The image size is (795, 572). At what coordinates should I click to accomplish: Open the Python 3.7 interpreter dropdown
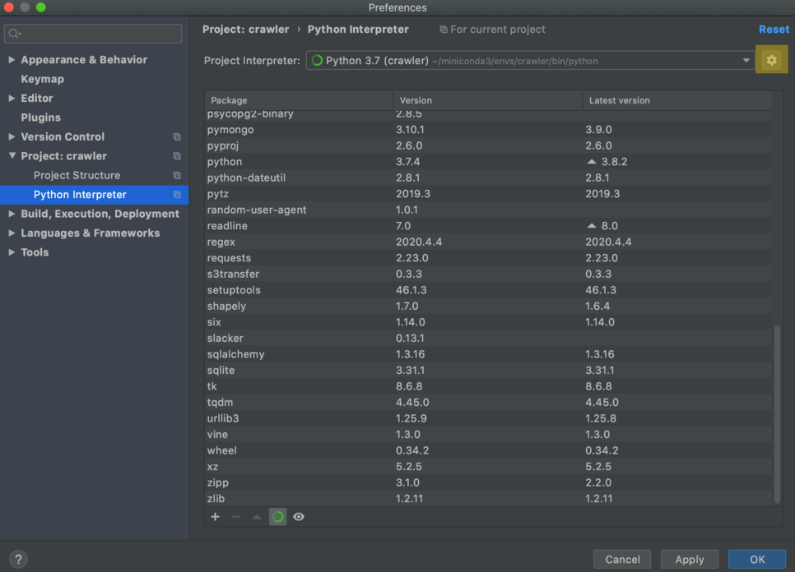(745, 59)
